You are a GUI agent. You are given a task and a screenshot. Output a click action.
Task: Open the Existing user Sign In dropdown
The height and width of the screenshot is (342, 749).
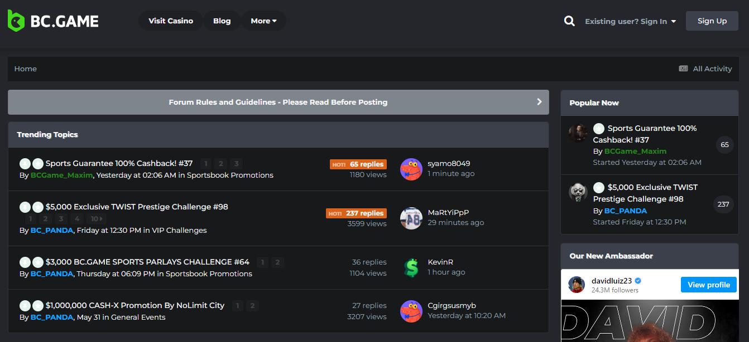[630, 21]
